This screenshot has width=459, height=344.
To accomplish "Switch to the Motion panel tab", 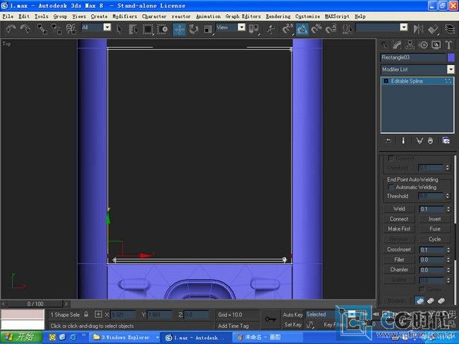I will tap(423, 44).
